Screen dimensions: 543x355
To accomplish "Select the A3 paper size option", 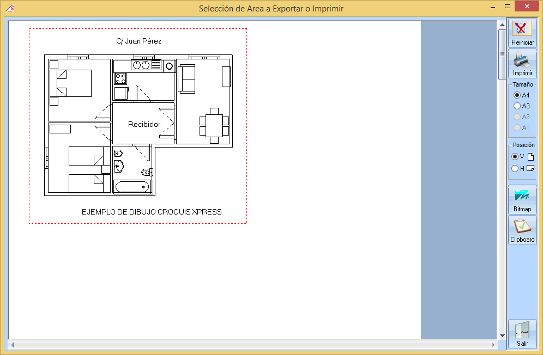I will (517, 106).
